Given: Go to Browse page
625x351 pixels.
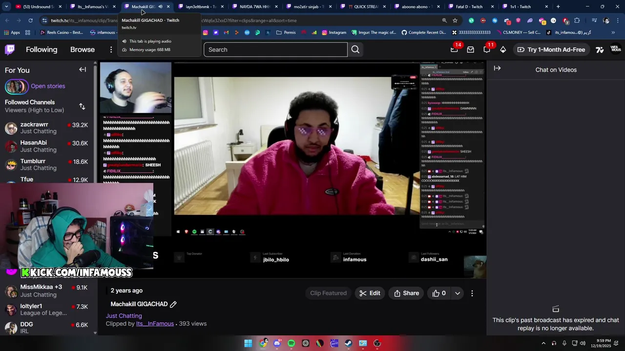Looking at the screenshot, I should pyautogui.click(x=83, y=50).
